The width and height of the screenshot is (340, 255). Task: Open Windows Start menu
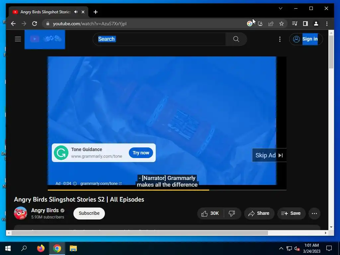[x=8, y=248]
